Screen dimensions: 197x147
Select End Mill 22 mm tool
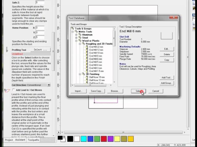[x=96, y=47]
